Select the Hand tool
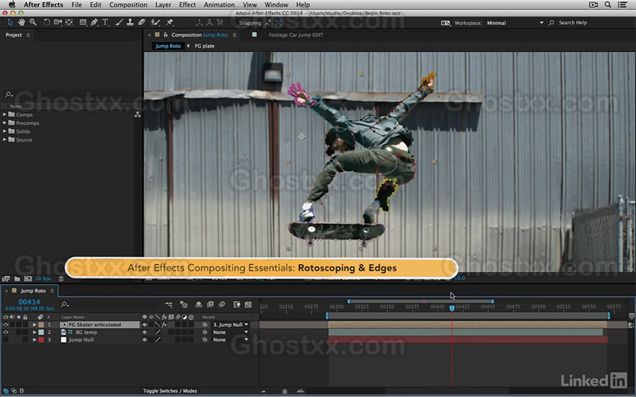The height and width of the screenshot is (397, 636). [x=22, y=22]
